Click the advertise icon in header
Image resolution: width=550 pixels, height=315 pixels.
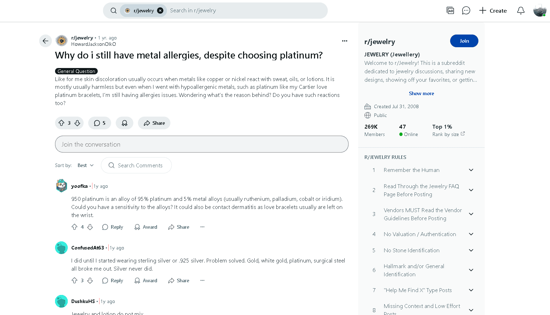(450, 11)
